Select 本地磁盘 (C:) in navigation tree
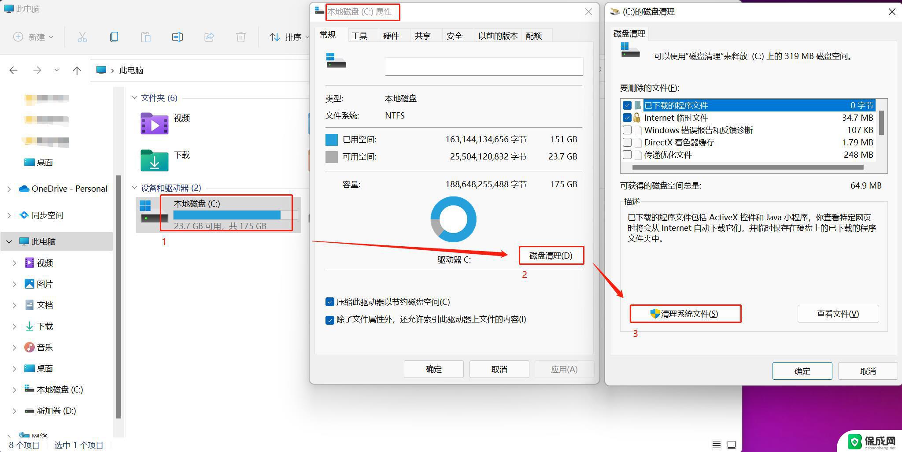Screen dimensions: 902x452 click(x=60, y=389)
